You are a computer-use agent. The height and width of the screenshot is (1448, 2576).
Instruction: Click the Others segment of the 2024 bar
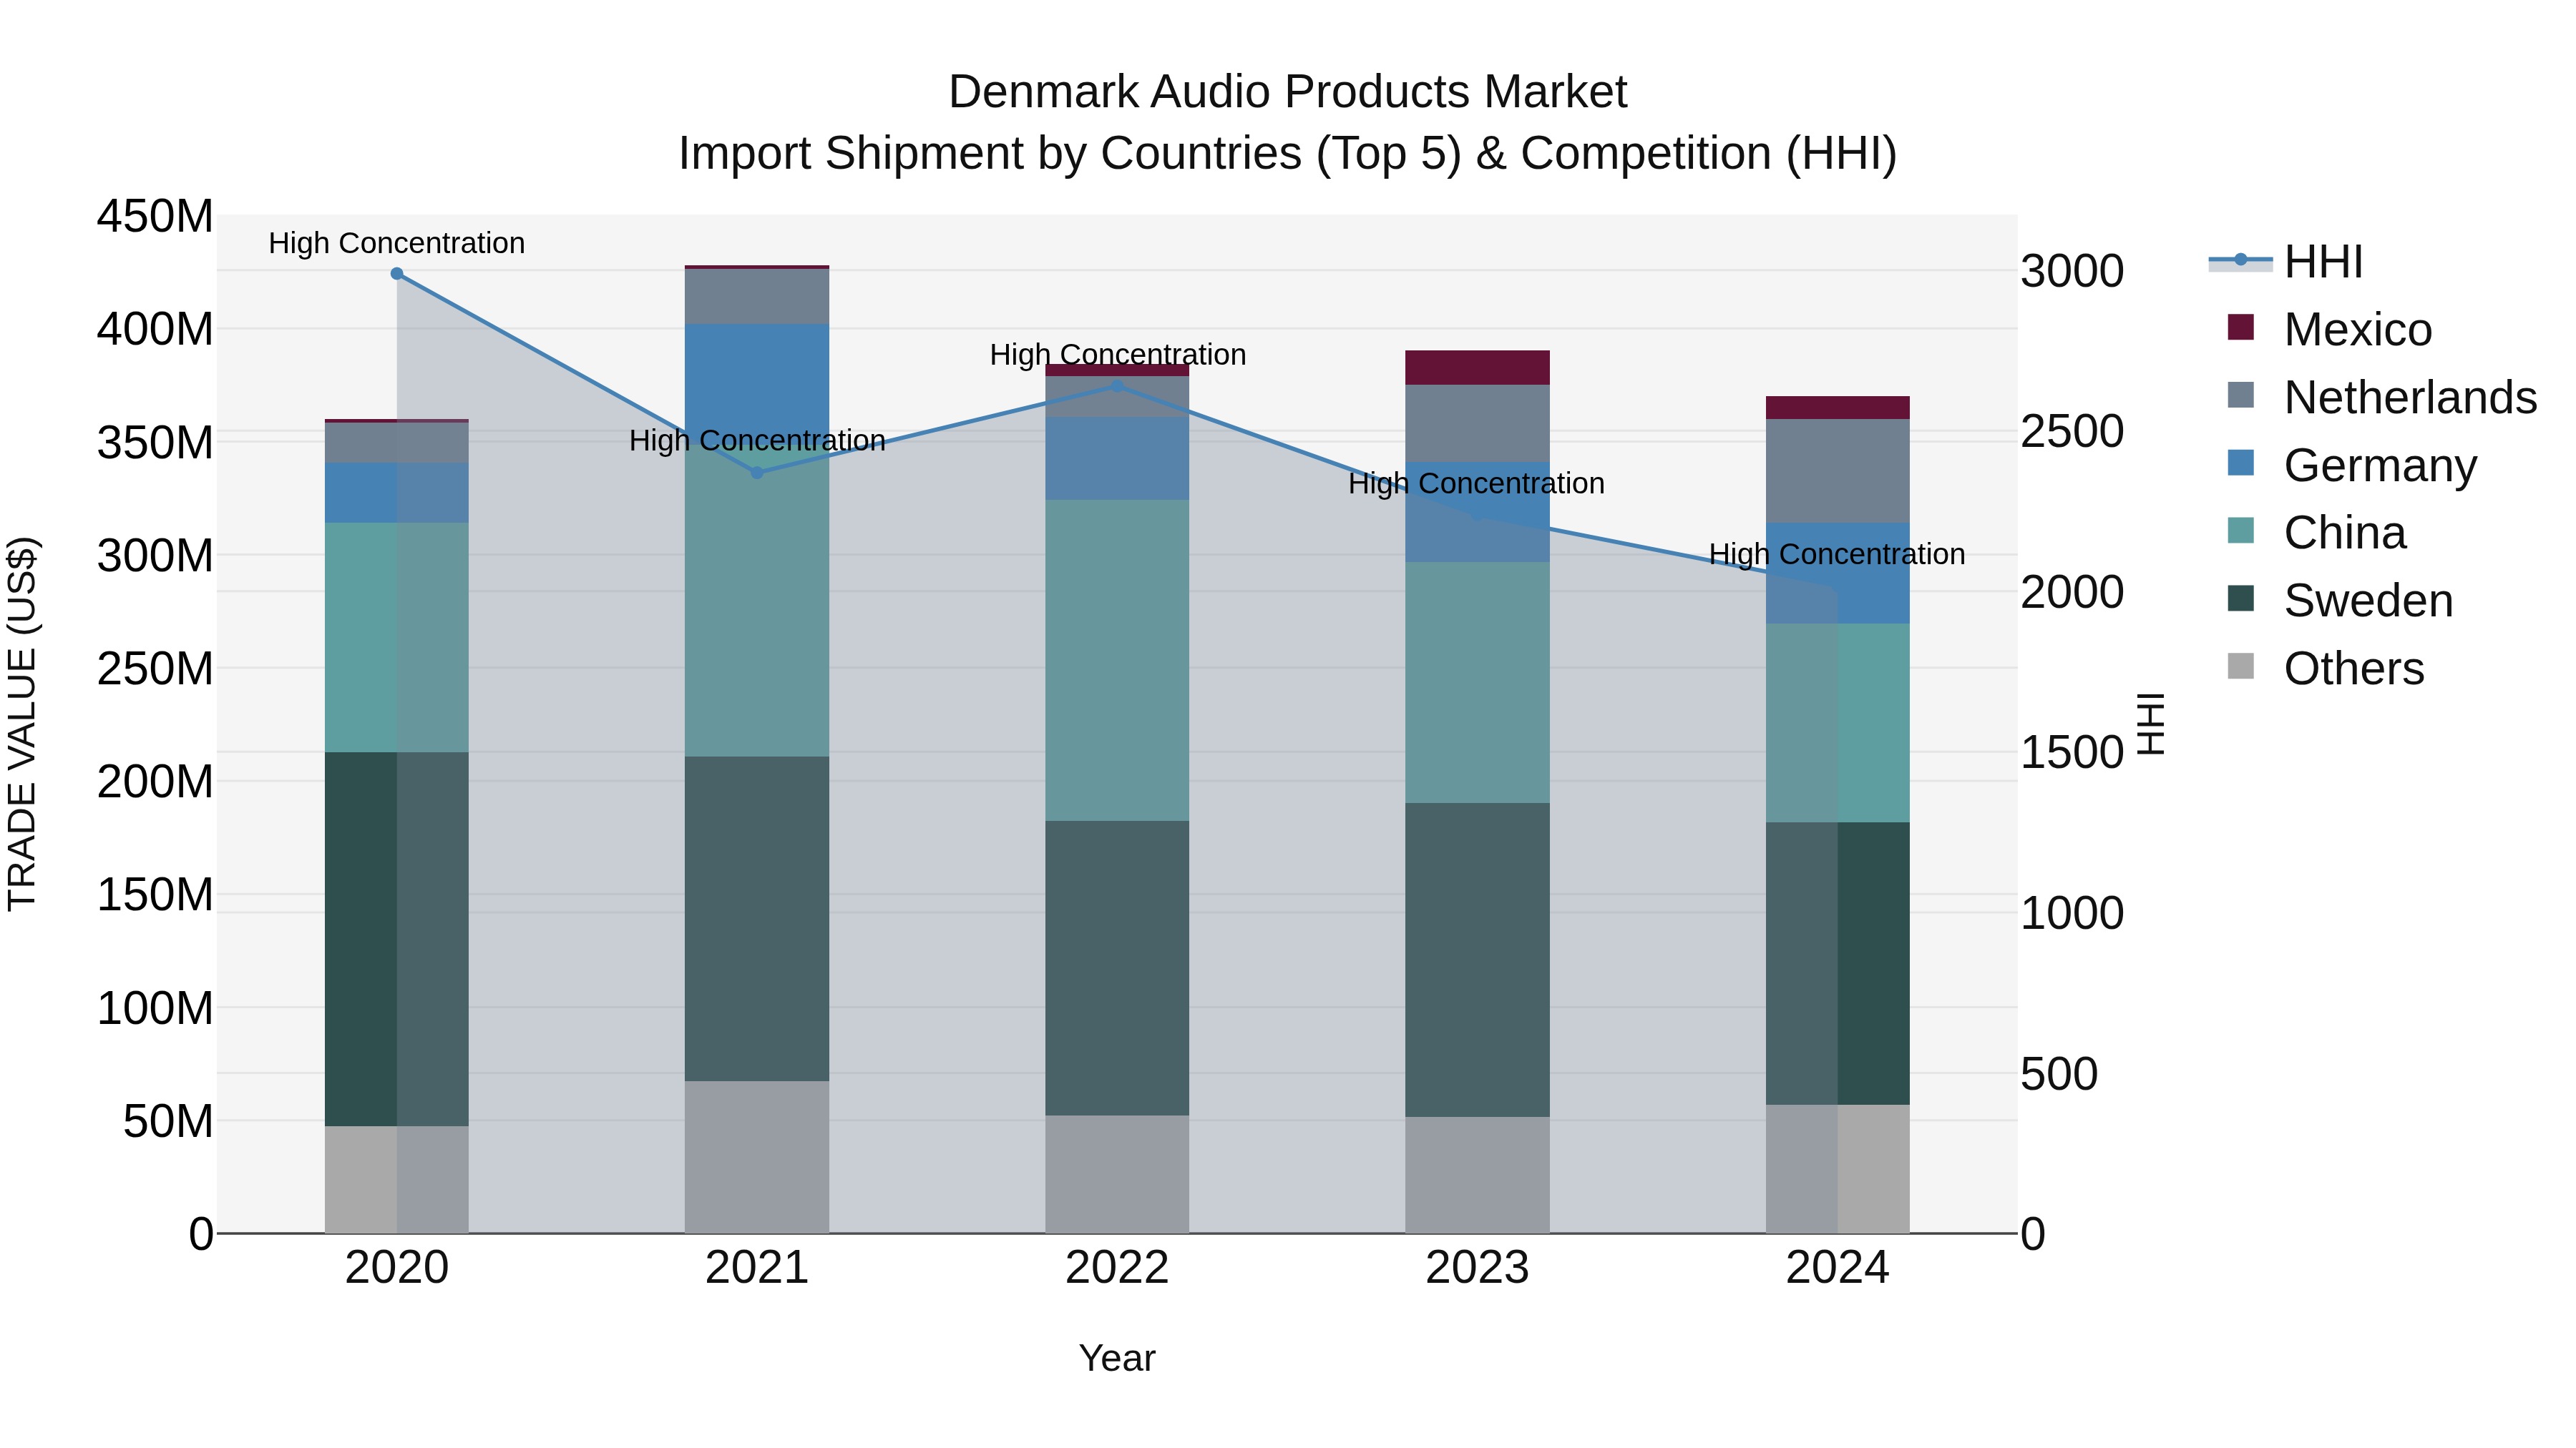[x=1837, y=1169]
